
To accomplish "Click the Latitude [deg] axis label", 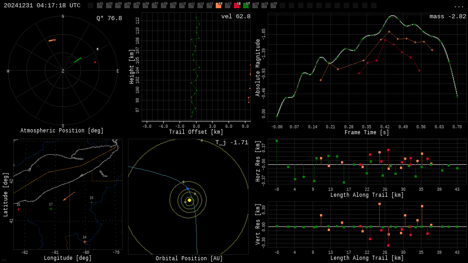I will coord(5,195).
